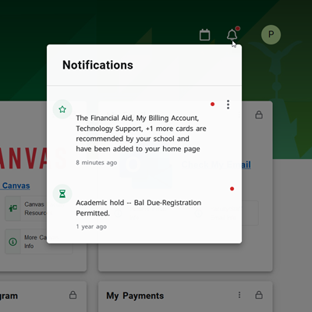
Task: Click lock icon on bottom-left program card
Action: tap(73, 295)
